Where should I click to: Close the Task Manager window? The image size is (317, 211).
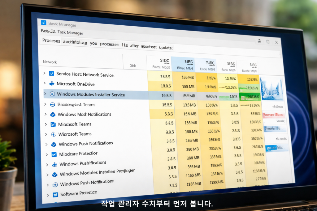click(276, 42)
